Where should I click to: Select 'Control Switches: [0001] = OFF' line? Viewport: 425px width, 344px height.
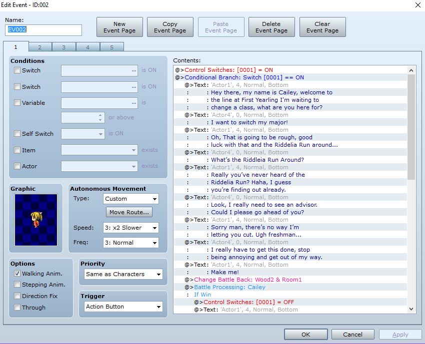[x=290, y=302]
